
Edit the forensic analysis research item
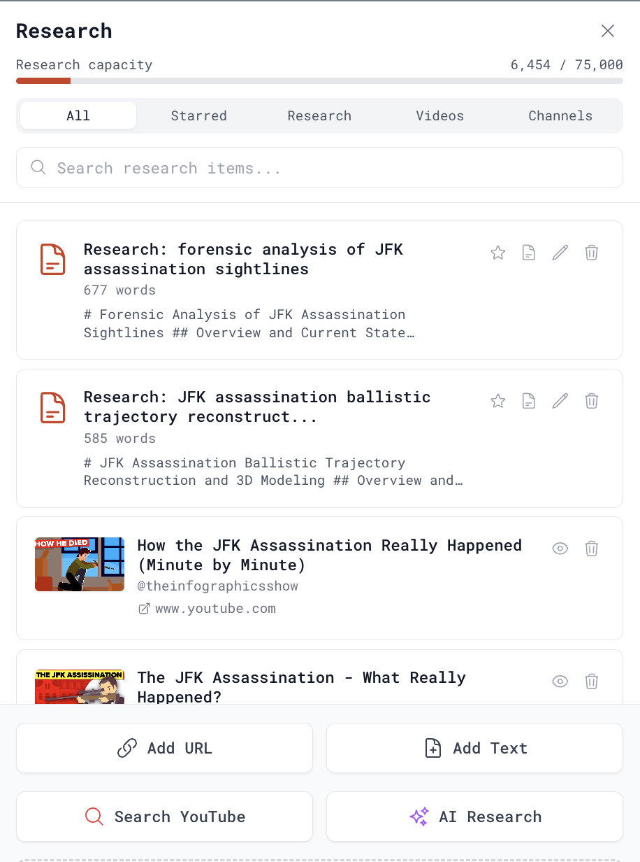[x=560, y=252]
